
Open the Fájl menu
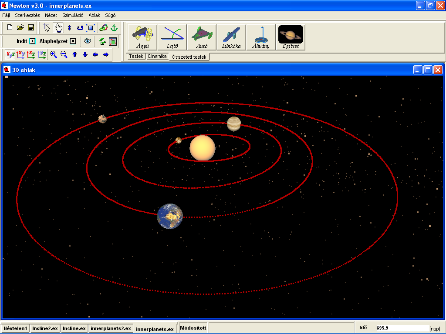6,15
